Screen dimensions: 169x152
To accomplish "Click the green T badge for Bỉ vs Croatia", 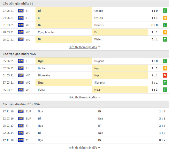I will click(165, 11).
